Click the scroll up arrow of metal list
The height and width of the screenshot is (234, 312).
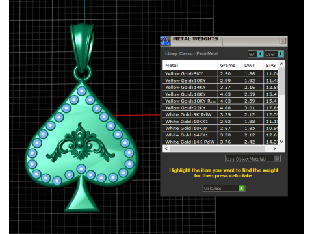pyautogui.click(x=281, y=64)
